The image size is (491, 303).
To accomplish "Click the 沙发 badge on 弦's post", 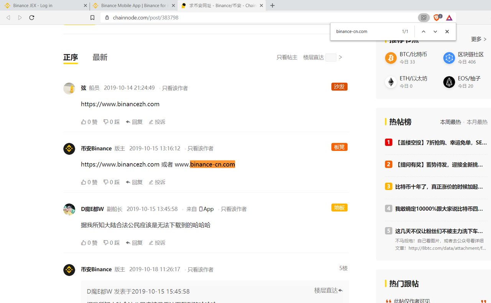I will tap(339, 87).
